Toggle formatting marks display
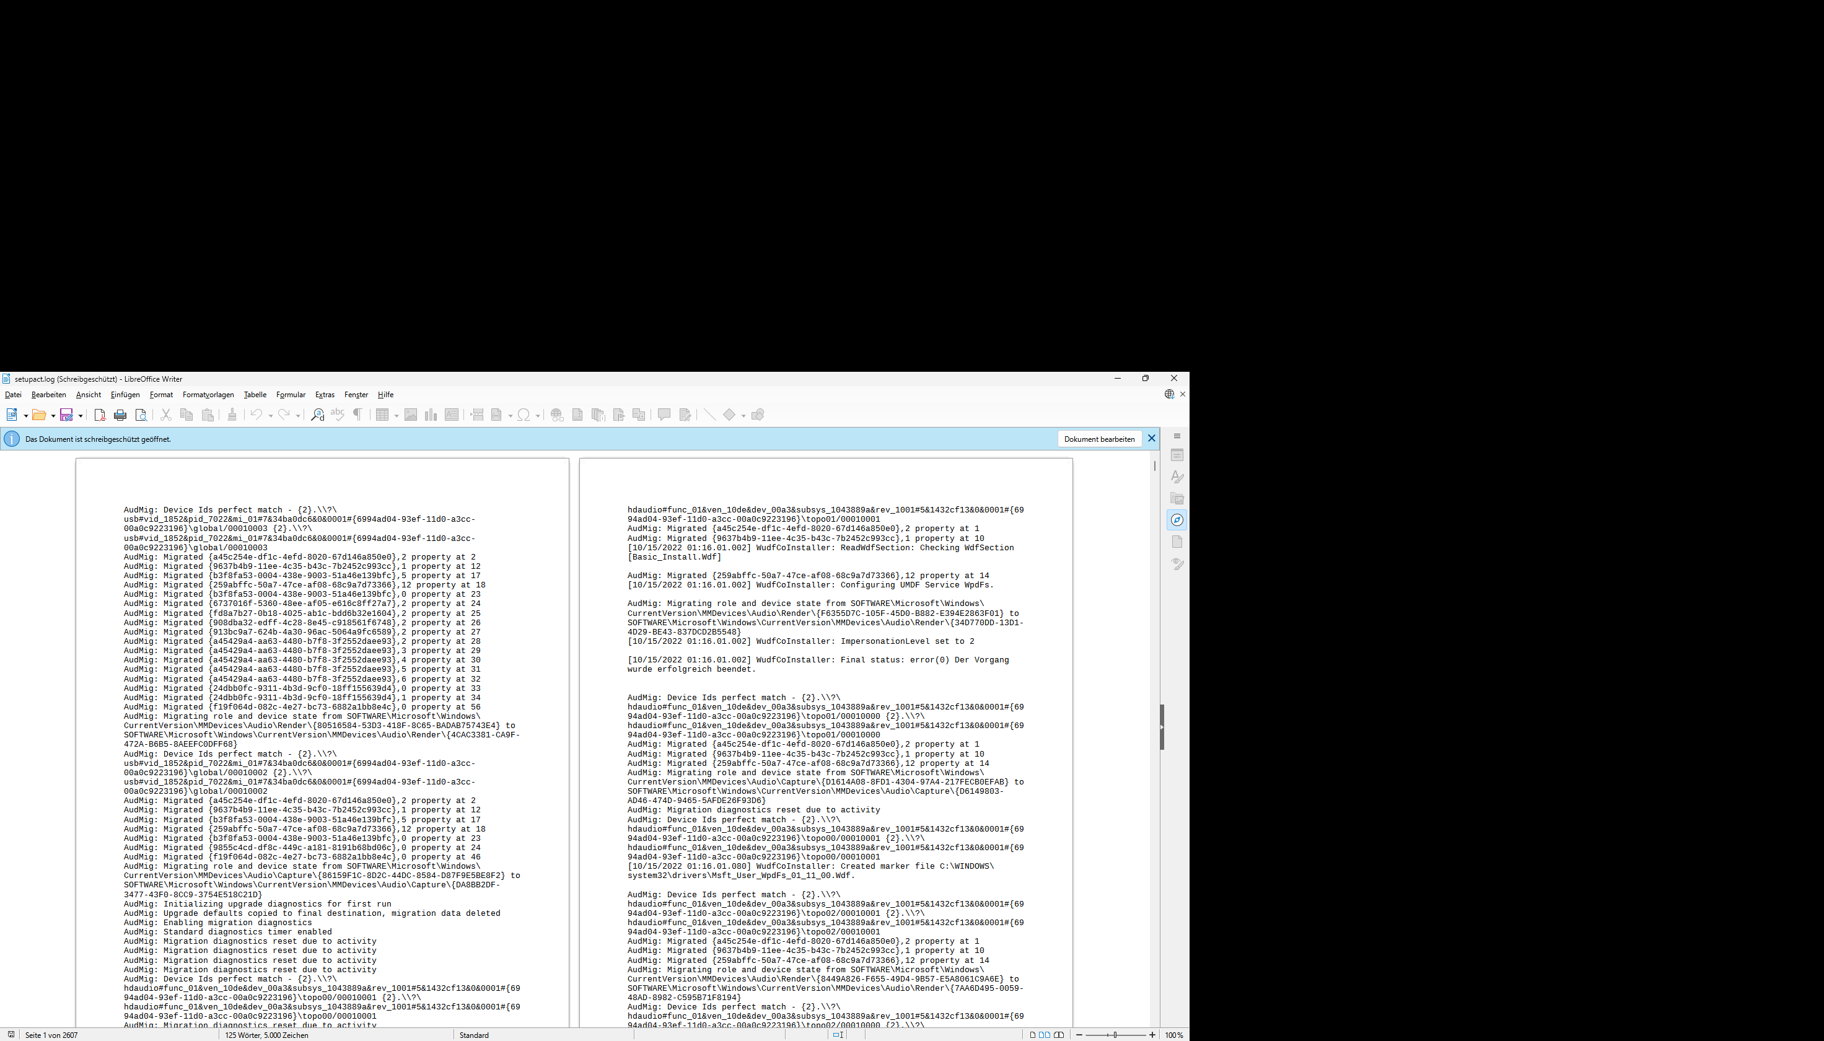 pyautogui.click(x=357, y=415)
